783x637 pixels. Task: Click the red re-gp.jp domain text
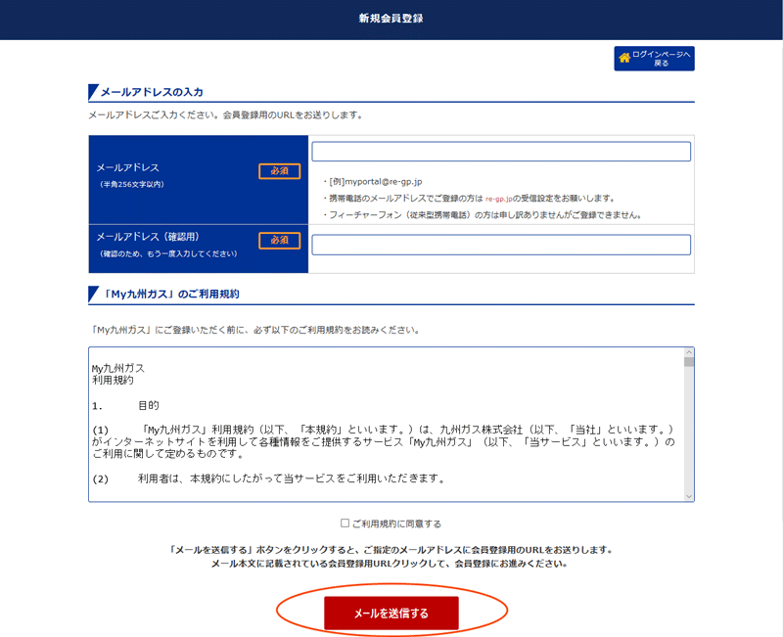499,199
